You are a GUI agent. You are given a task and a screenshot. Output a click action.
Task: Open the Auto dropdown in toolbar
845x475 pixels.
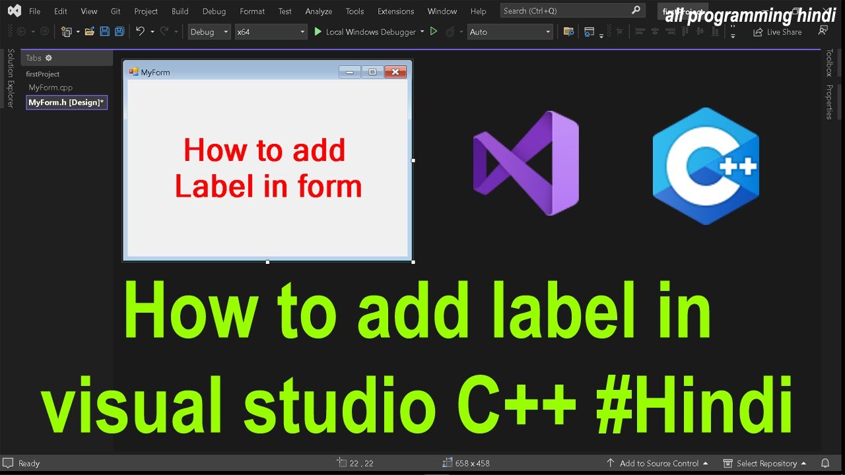(510, 32)
